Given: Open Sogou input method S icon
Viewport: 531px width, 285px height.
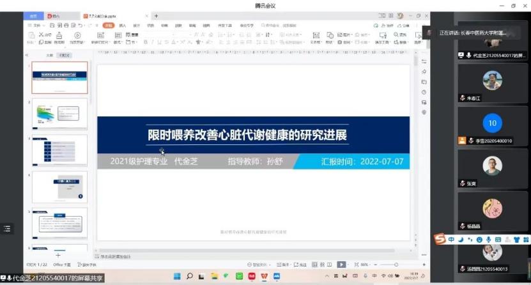Looking at the screenshot, I should coord(440,240).
